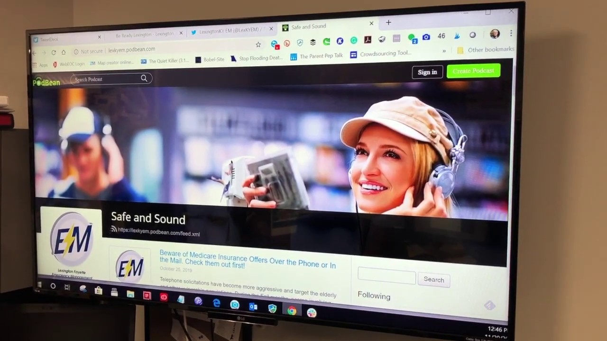Click the taskbar clock showing 12:46
This screenshot has height=341, width=607.
coord(497,329)
